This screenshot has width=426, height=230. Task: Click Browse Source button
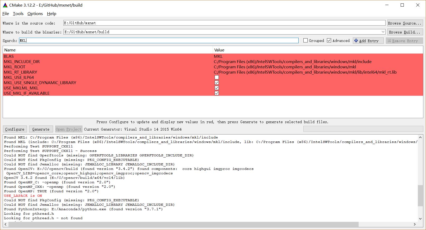click(405, 23)
